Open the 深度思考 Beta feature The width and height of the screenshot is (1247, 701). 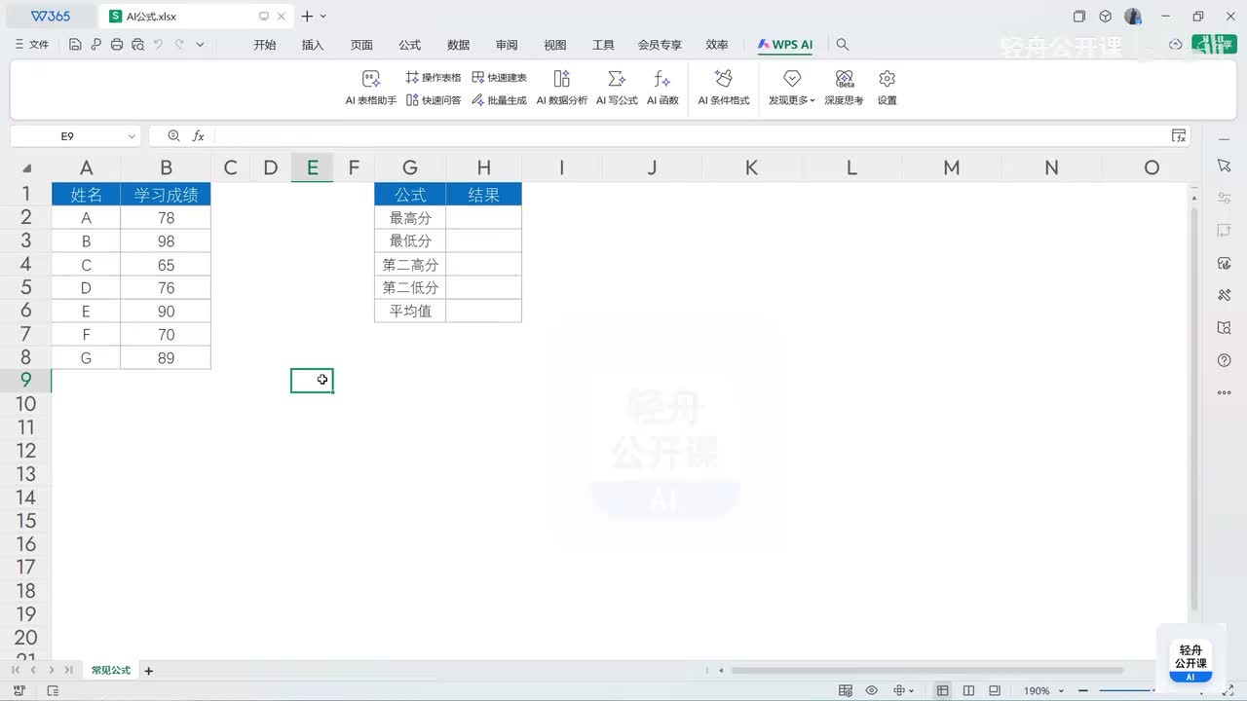[845, 88]
